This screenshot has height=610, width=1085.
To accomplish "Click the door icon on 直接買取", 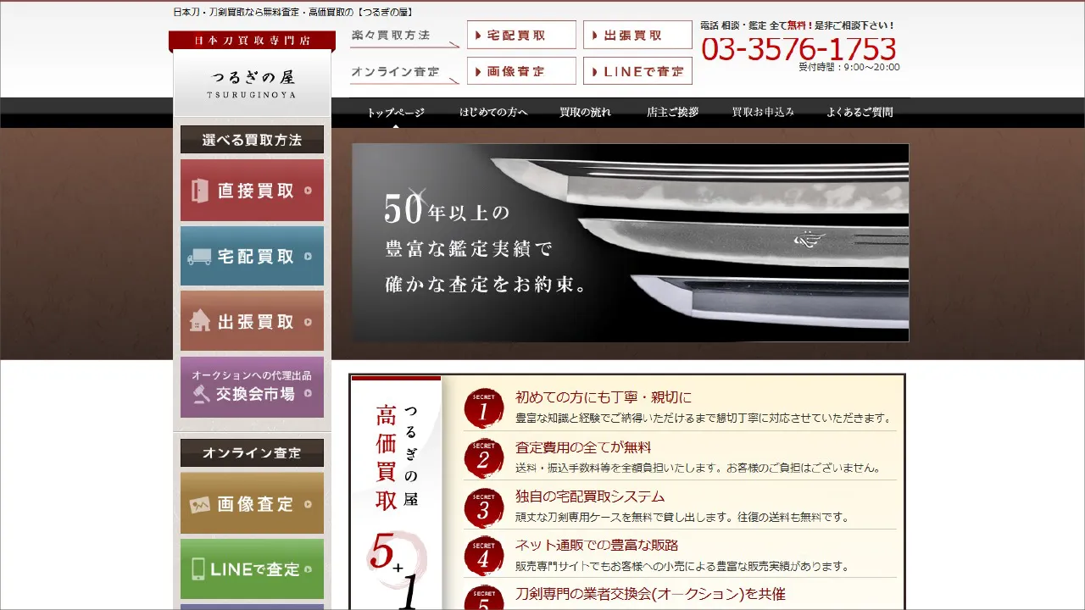I will pyautogui.click(x=200, y=191).
